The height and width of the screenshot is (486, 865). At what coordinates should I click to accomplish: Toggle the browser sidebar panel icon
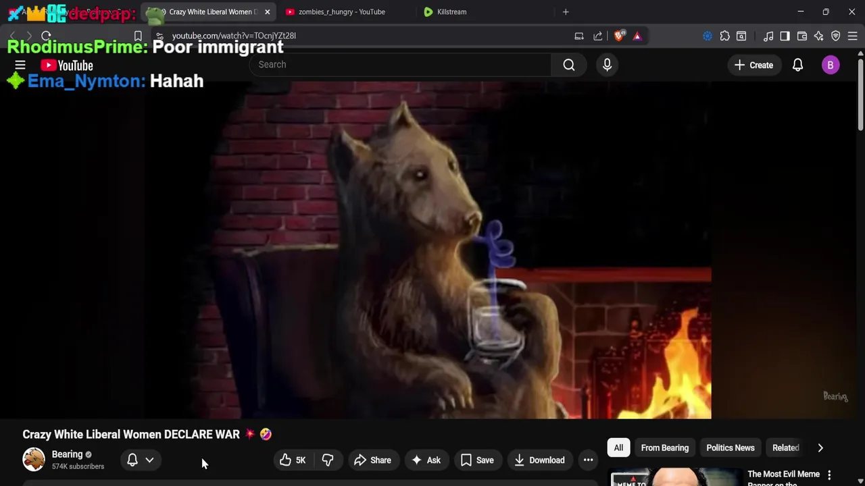point(785,36)
